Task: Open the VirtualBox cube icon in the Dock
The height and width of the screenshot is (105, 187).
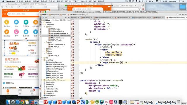Action: coord(116,102)
